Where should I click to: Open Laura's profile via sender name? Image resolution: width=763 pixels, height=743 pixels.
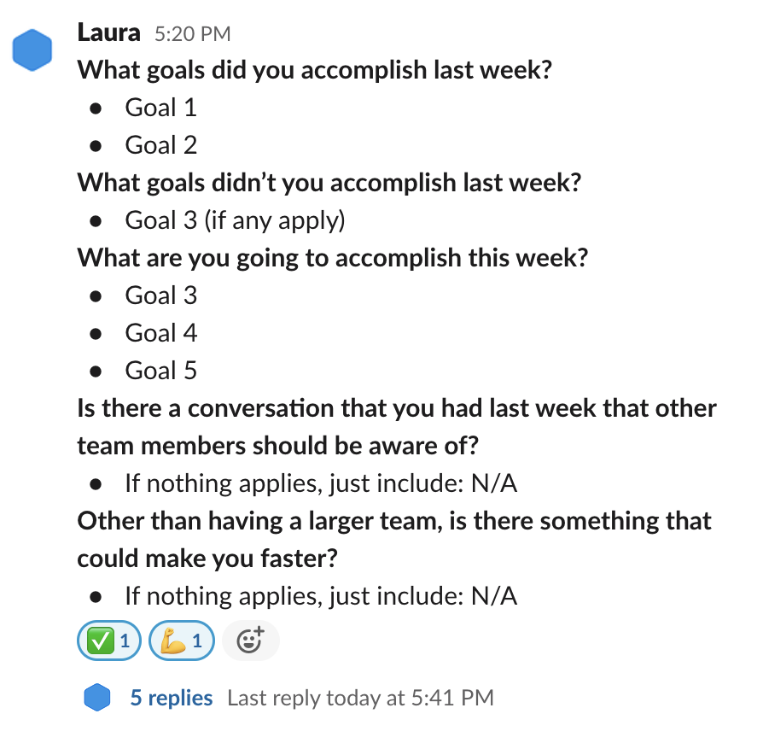(x=108, y=33)
